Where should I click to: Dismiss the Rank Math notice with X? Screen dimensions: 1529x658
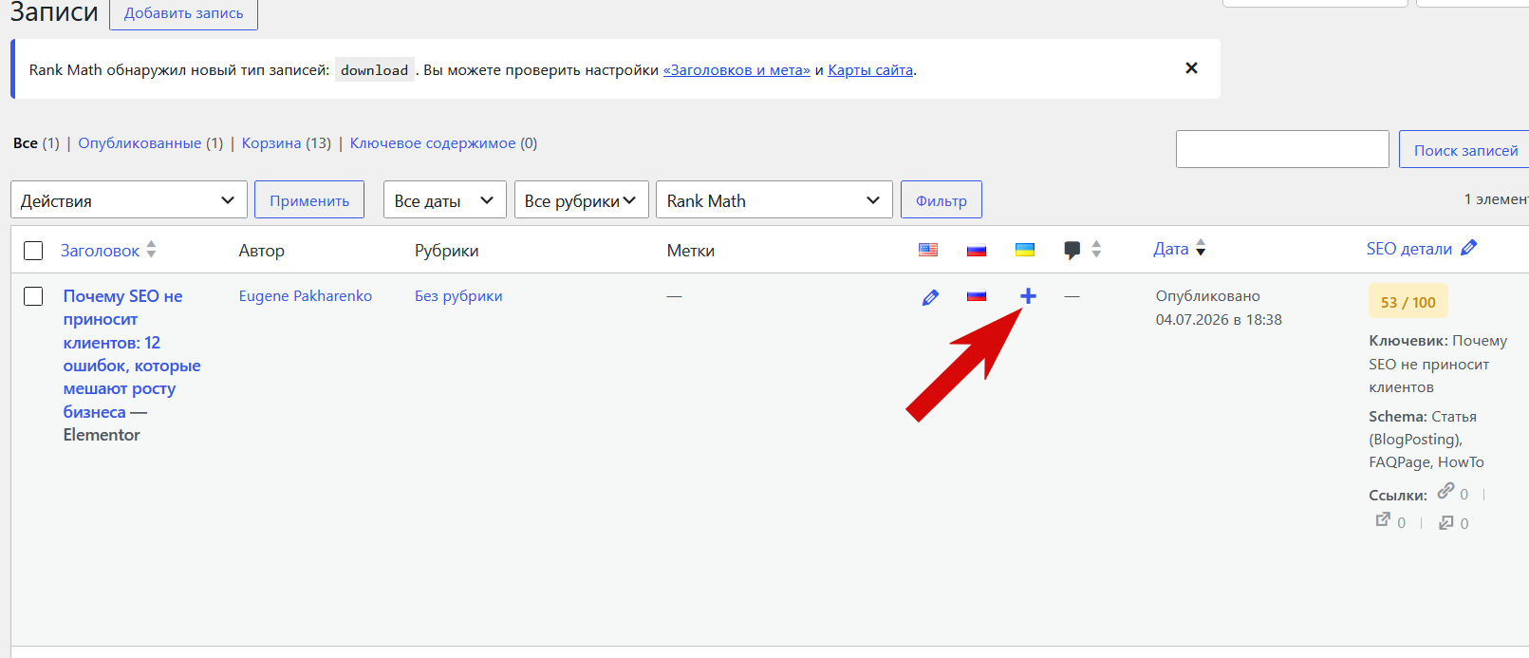coord(1191,68)
